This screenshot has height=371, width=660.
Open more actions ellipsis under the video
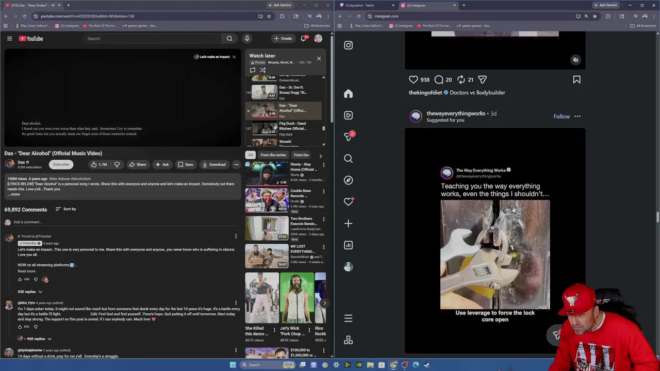[x=236, y=164]
